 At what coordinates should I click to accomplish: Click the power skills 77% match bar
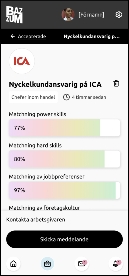coord(64,128)
